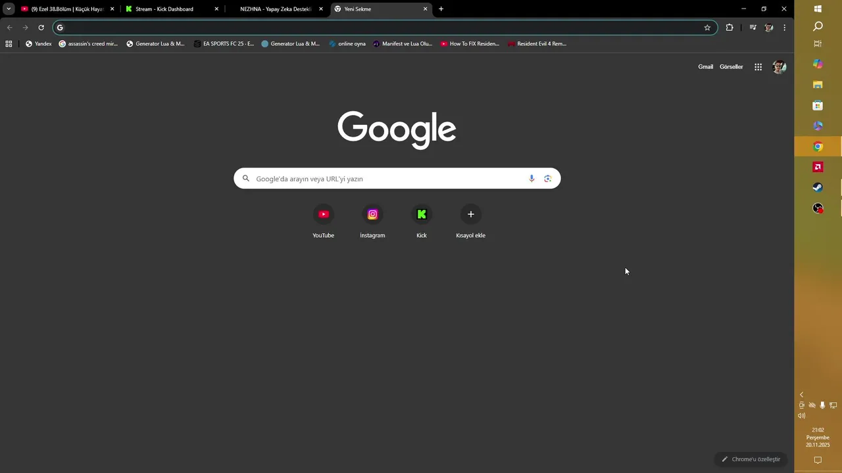The image size is (842, 473).
Task: Open the tab search dropdown arrow
Action: (x=9, y=9)
